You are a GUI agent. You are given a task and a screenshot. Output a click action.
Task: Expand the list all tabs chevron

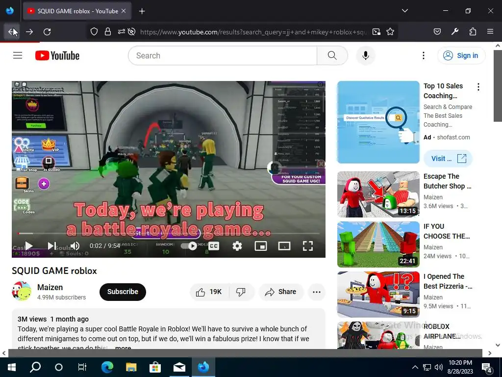tap(404, 11)
